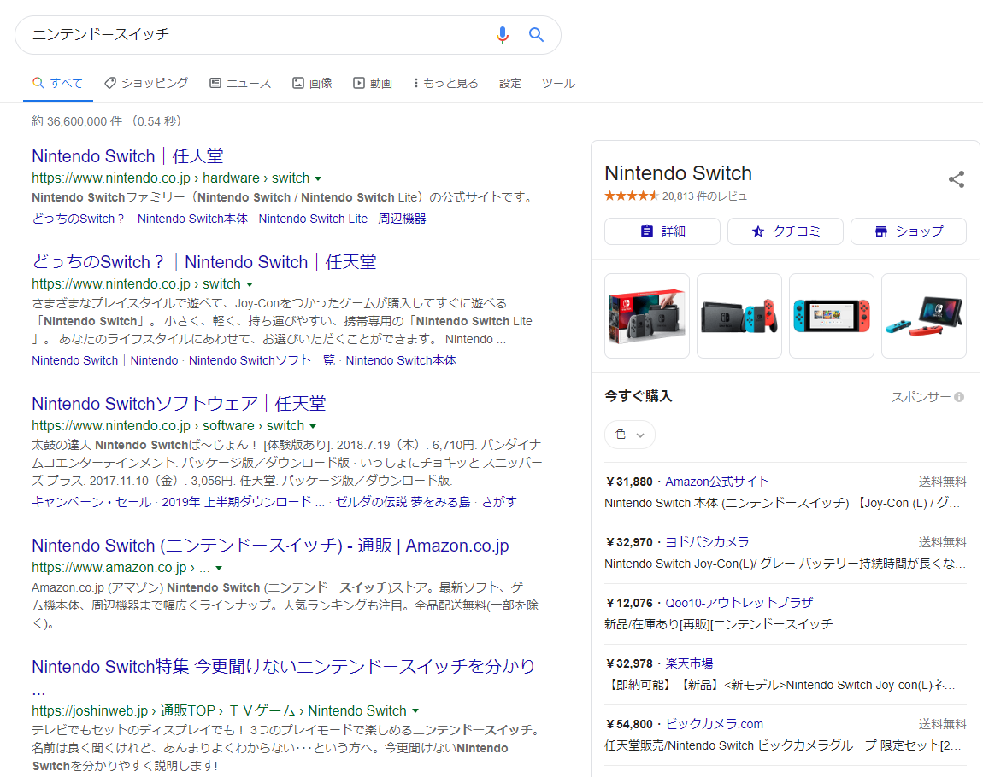Switch to the ニュース tab
983x777 pixels.
(x=240, y=84)
